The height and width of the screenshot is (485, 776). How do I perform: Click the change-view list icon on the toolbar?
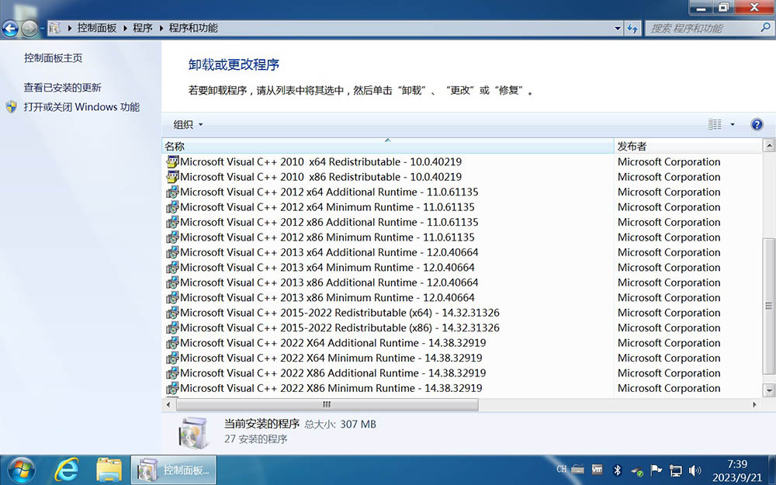714,124
